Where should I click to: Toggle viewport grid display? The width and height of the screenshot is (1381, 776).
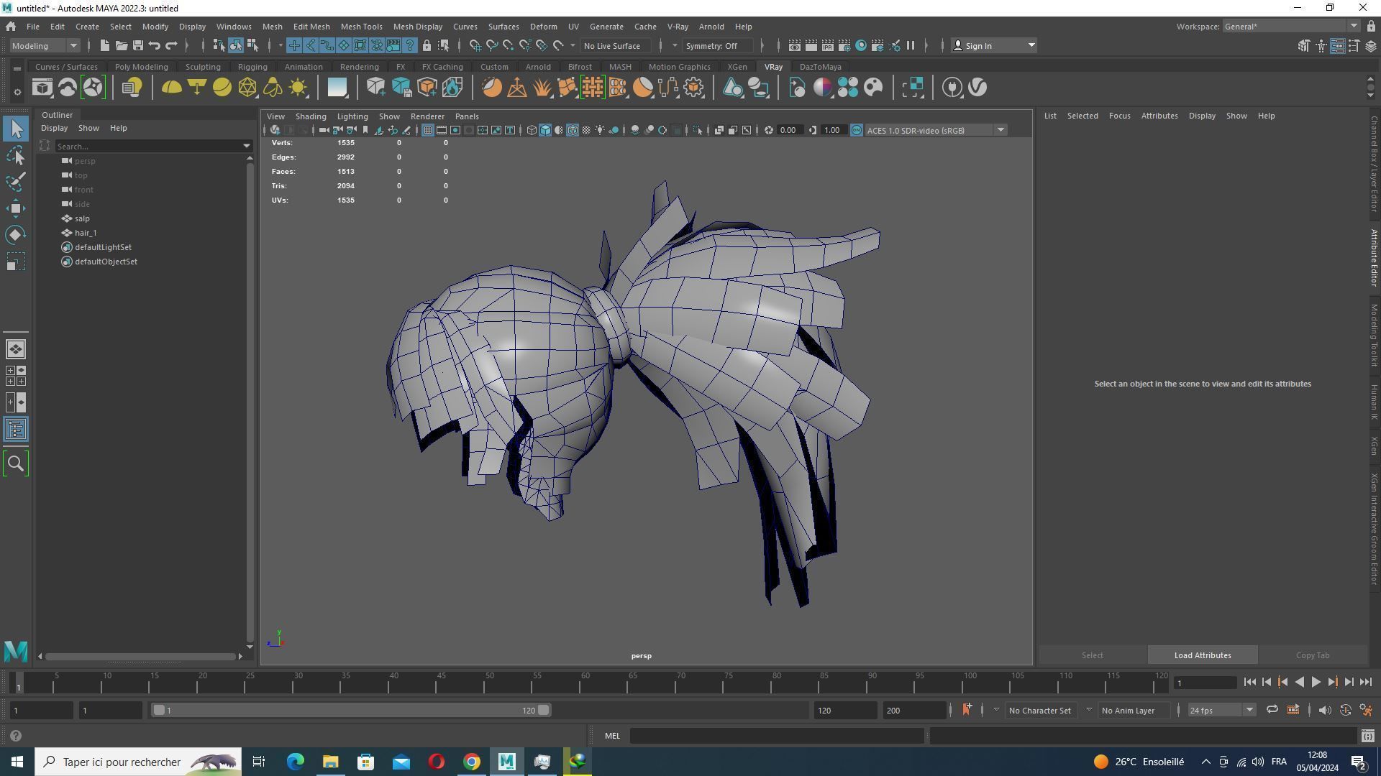[427, 130]
